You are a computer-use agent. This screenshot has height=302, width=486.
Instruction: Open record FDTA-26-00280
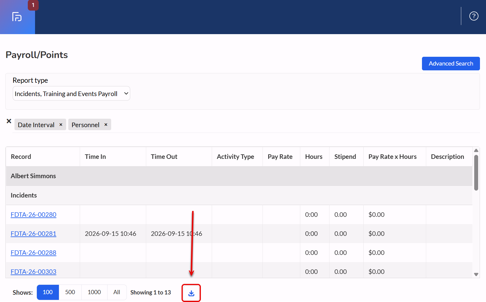click(34, 214)
